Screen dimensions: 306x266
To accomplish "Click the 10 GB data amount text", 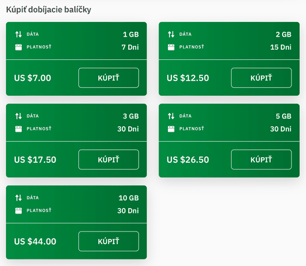I will [x=129, y=198].
